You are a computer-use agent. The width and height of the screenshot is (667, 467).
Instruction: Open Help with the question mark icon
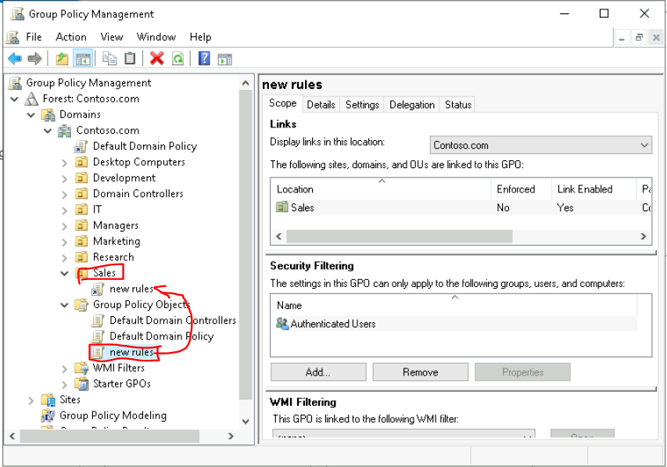(x=204, y=59)
